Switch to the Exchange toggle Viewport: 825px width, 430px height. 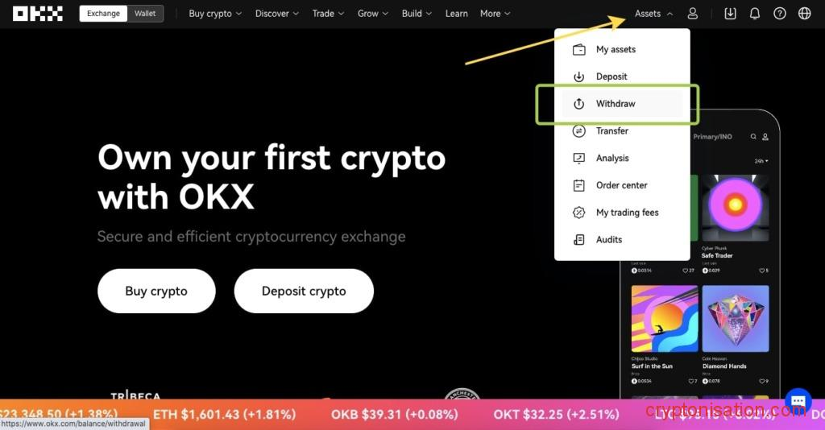coord(103,14)
